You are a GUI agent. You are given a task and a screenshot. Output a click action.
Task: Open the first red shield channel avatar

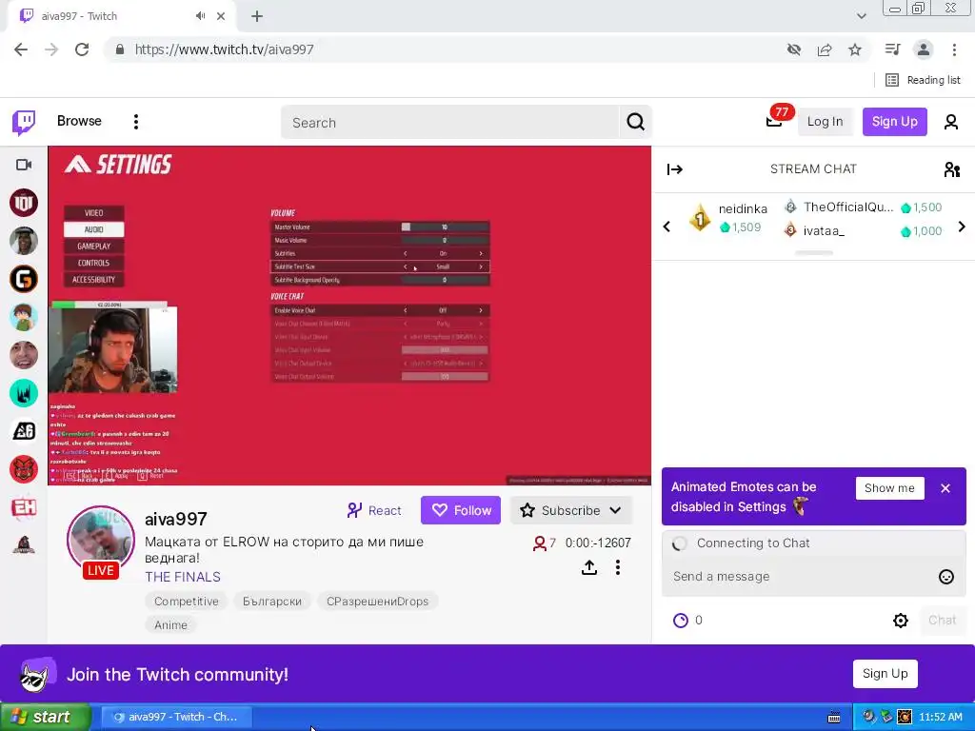(24, 203)
